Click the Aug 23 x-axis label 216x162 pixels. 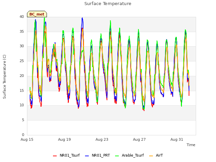(102, 139)
